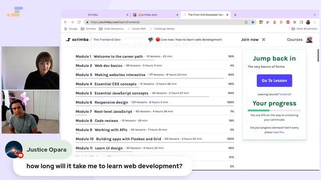Click The Frontend Dev breadcrumb

pyautogui.click(x=107, y=39)
